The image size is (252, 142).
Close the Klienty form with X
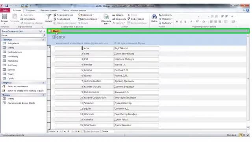coord(247,31)
